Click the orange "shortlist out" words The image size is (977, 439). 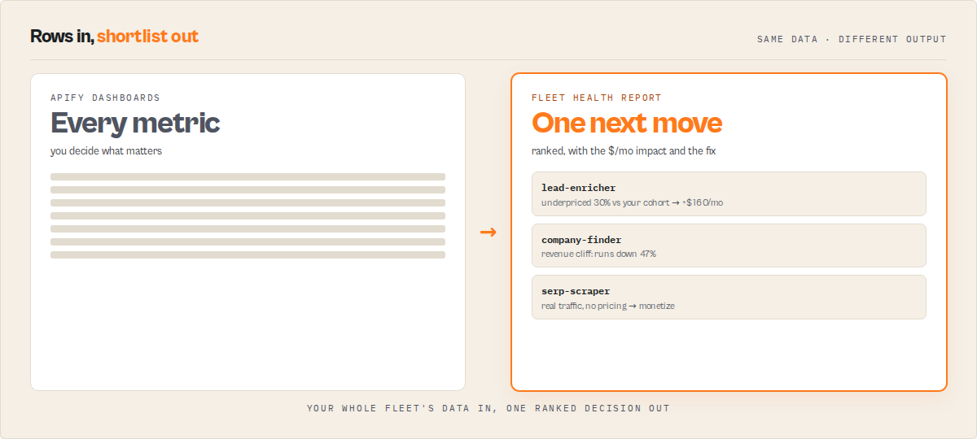pyautogui.click(x=147, y=36)
